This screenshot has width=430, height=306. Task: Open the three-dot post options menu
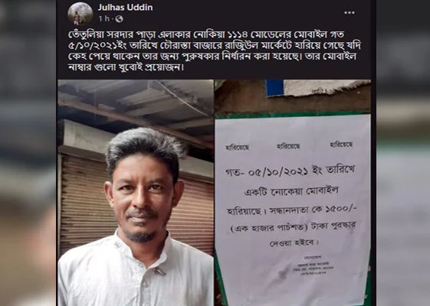point(350,12)
